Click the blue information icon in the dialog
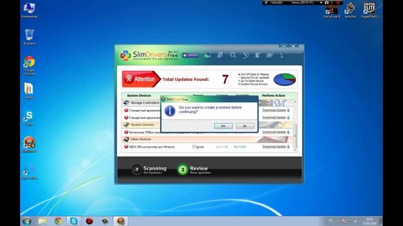 click(170, 111)
